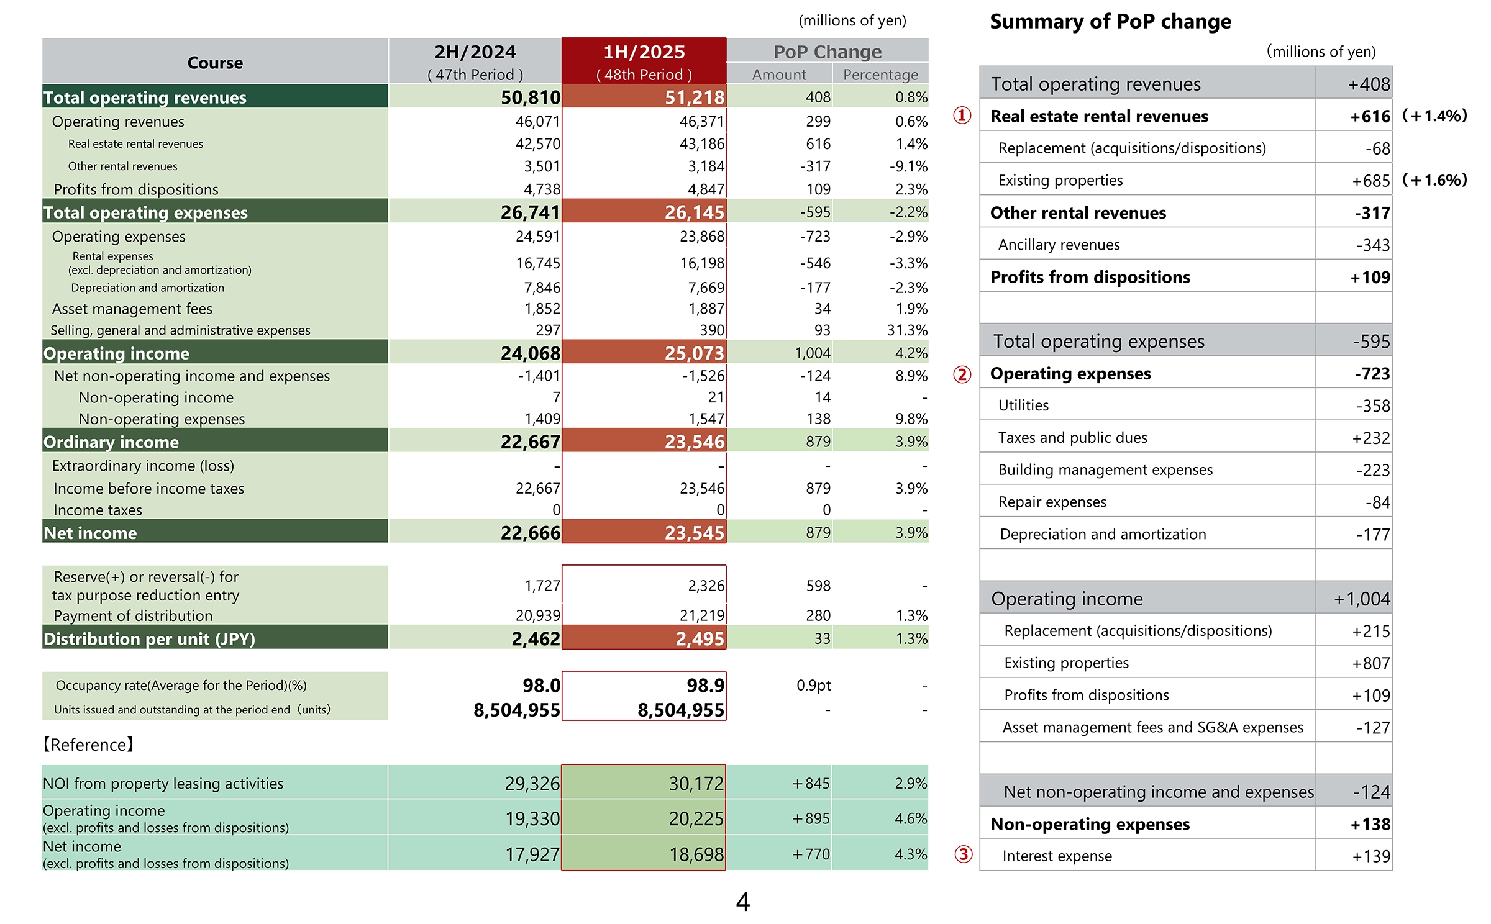
Task: Click the Reference section heading
Action: [x=89, y=745]
